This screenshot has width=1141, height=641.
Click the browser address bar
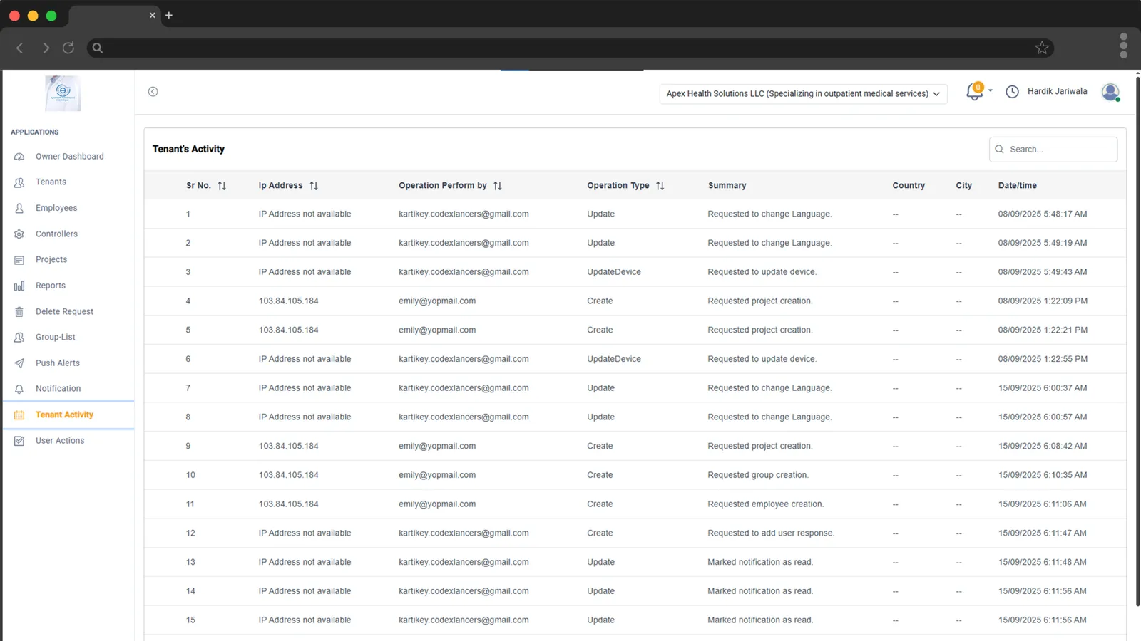click(570, 48)
